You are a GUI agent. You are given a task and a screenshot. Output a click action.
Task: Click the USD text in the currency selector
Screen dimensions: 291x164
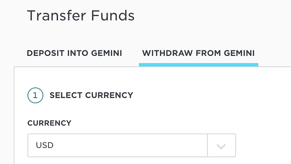(x=45, y=145)
